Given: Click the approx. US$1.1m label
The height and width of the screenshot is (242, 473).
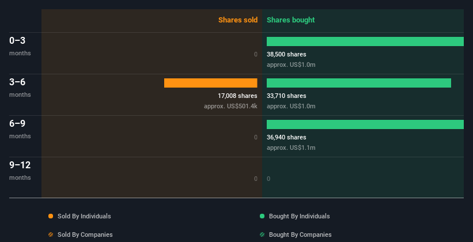Looking at the screenshot, I should [x=291, y=148].
